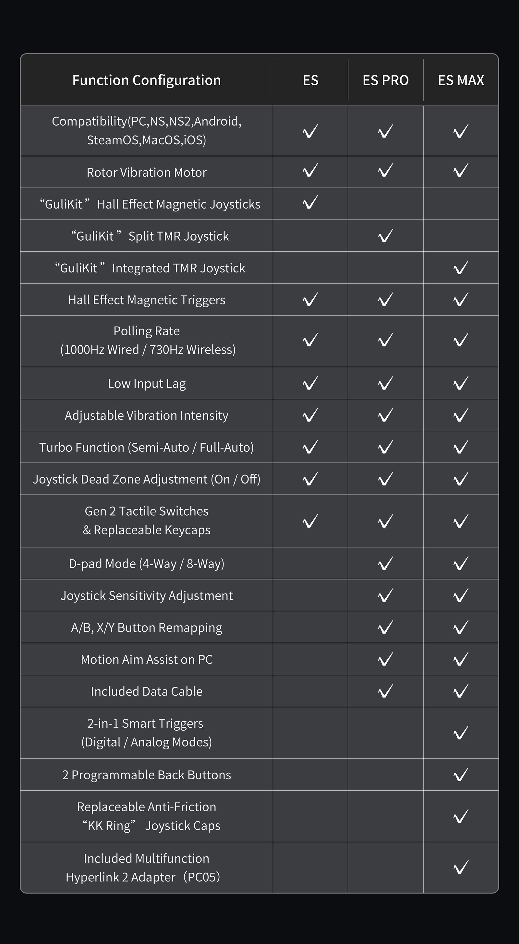Click the ES MAX checkmark for Integrated TMR Joystick
The image size is (519, 944).
point(461,268)
